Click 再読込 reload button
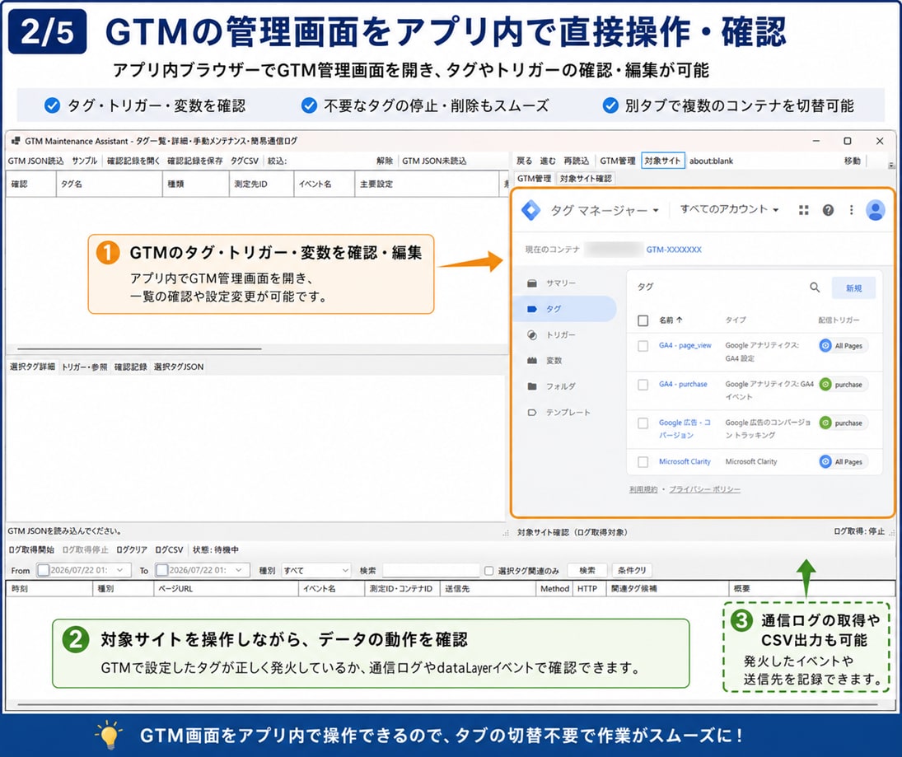902x757 pixels. 576,161
